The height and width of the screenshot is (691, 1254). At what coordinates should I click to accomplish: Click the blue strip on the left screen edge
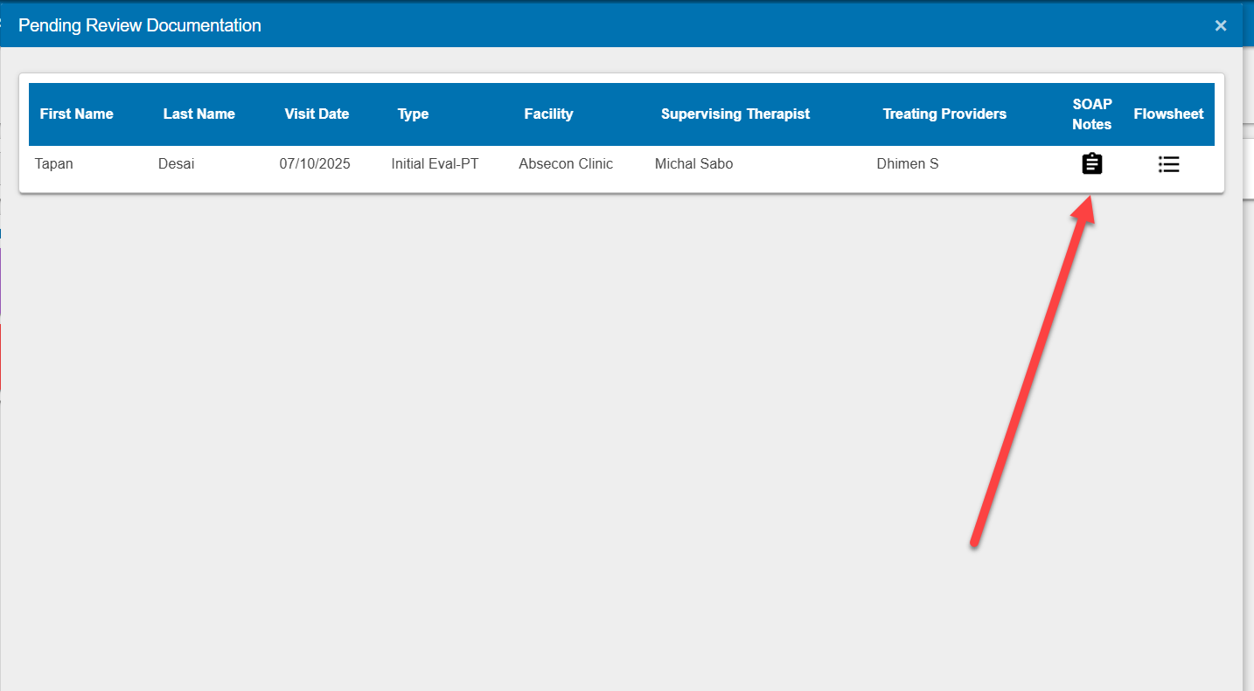click(2, 234)
